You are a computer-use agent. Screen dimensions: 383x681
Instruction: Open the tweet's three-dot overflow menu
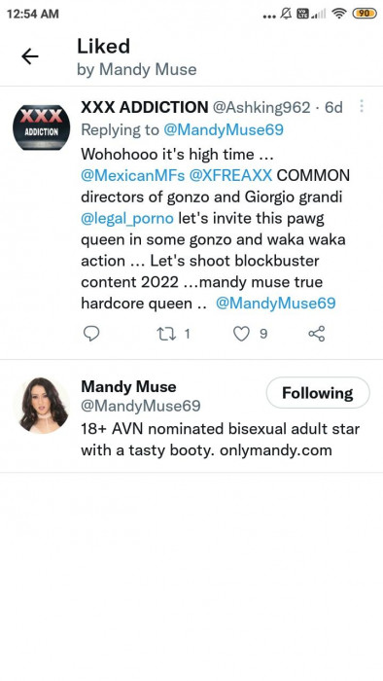(x=362, y=106)
